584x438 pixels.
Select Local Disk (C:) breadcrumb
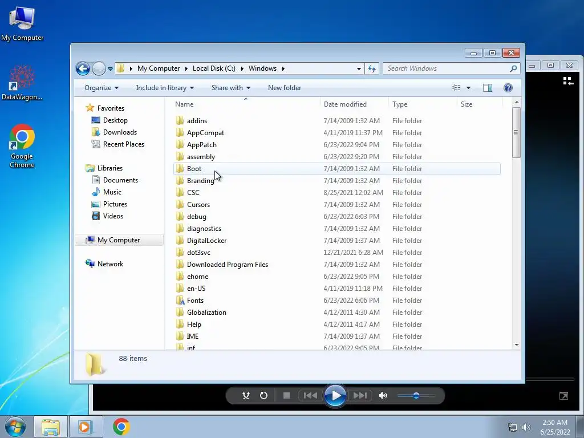[x=214, y=68]
